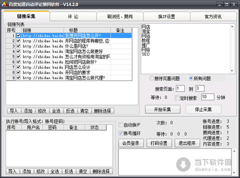Click 添加 under the account list
Image resolution: width=240 pixels, height=178 pixels.
click(27, 171)
